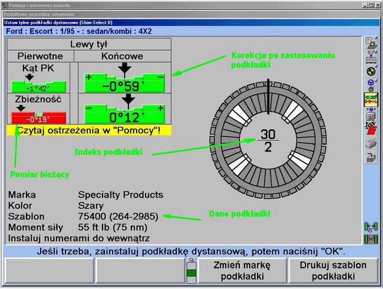Select the rear axle wheels icon
The height and width of the screenshot is (289, 383).
[372, 239]
